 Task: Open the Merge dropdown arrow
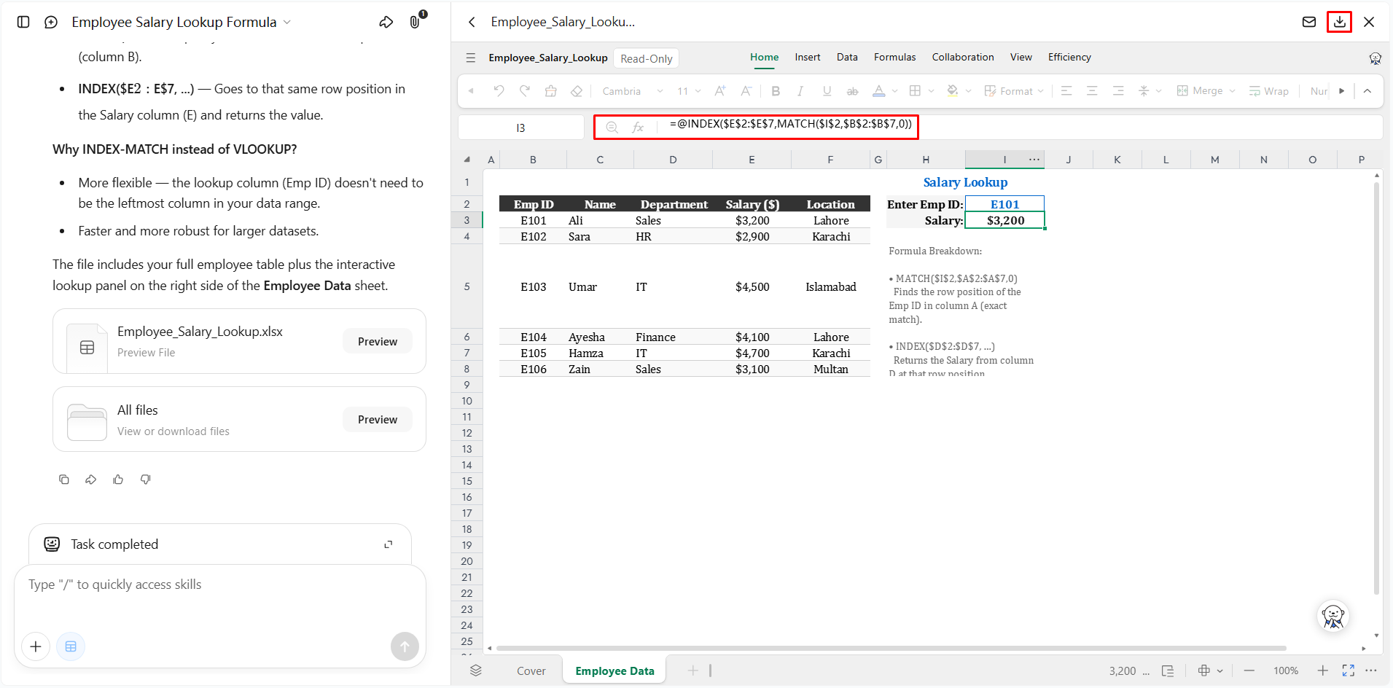[x=1233, y=91]
